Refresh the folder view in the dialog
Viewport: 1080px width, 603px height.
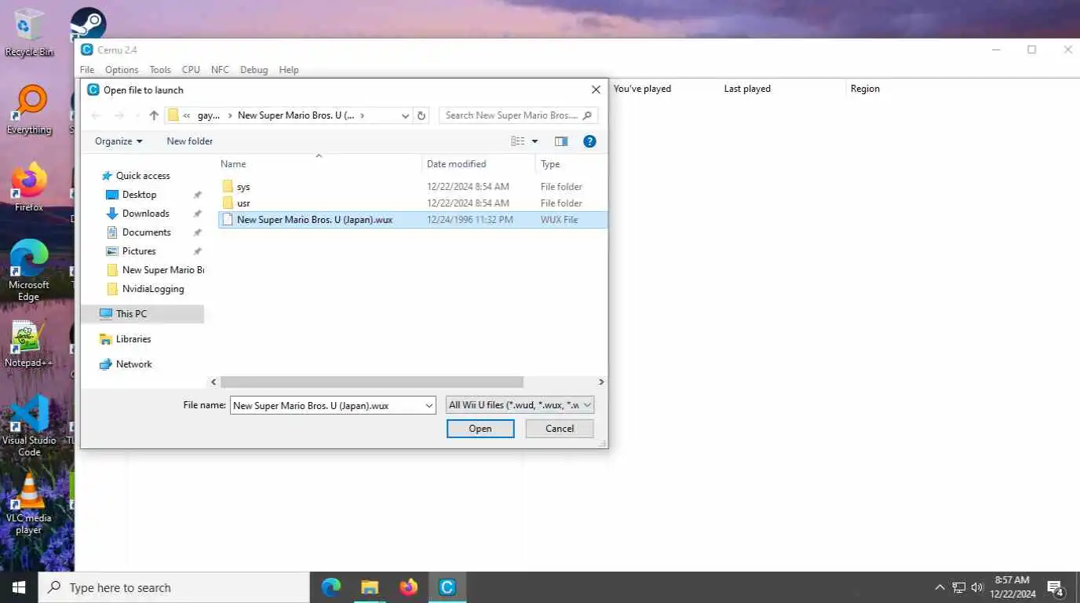point(421,115)
